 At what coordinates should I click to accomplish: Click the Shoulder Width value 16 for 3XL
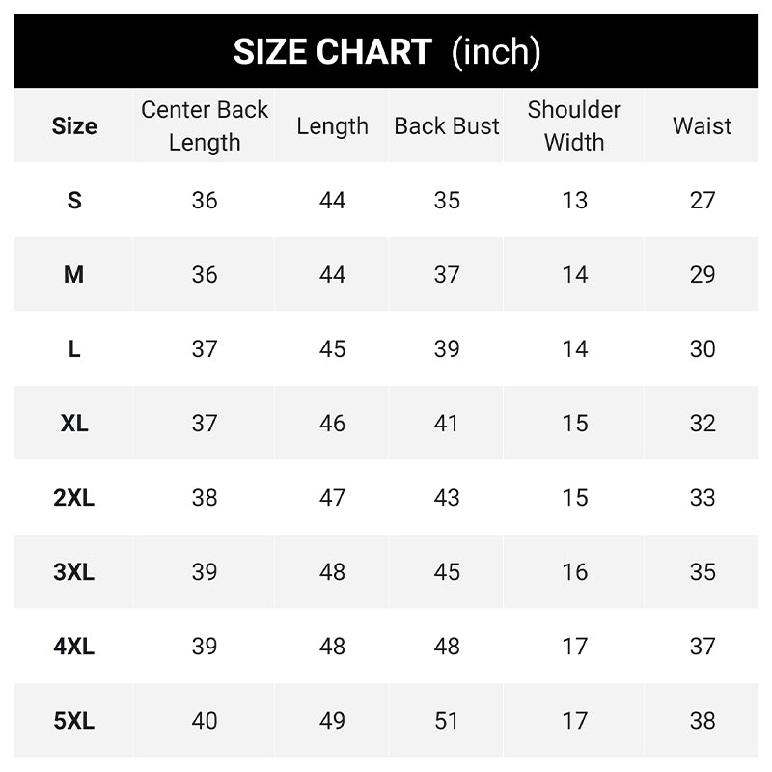click(574, 572)
